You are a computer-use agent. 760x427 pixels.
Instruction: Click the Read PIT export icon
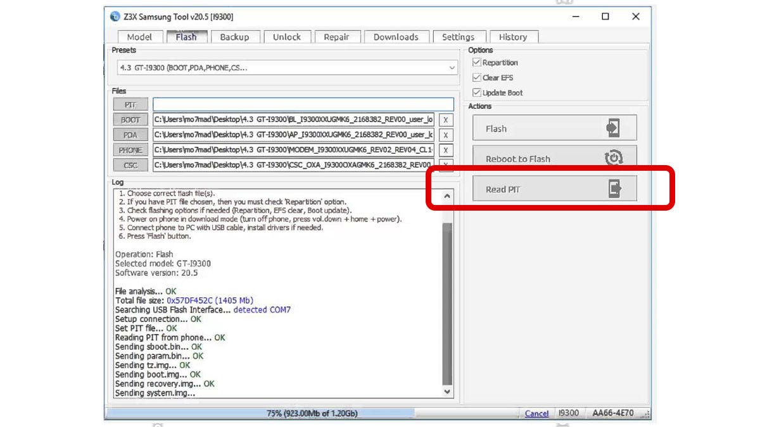pyautogui.click(x=614, y=189)
